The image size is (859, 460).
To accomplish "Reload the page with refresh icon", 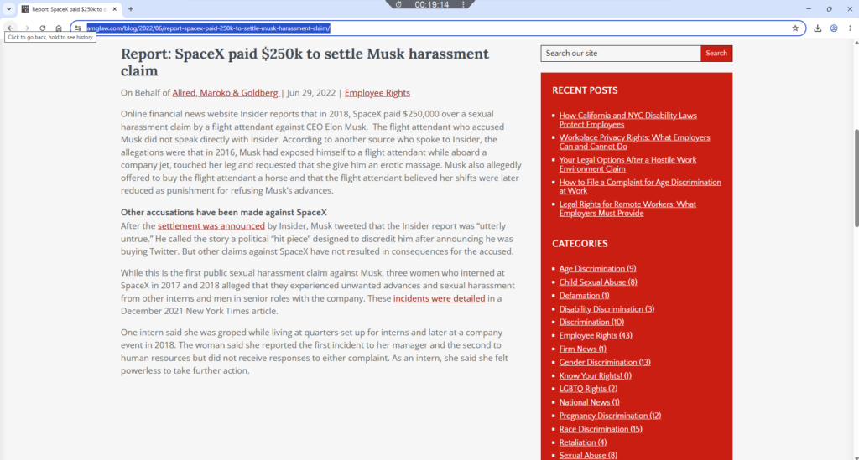I will (42, 28).
